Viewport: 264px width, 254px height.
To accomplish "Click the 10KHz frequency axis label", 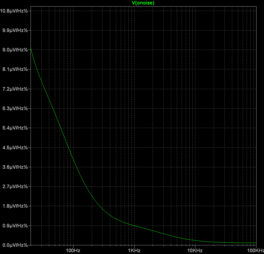I will (195, 250).
